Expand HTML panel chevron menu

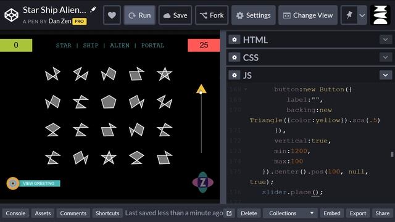(x=385, y=39)
